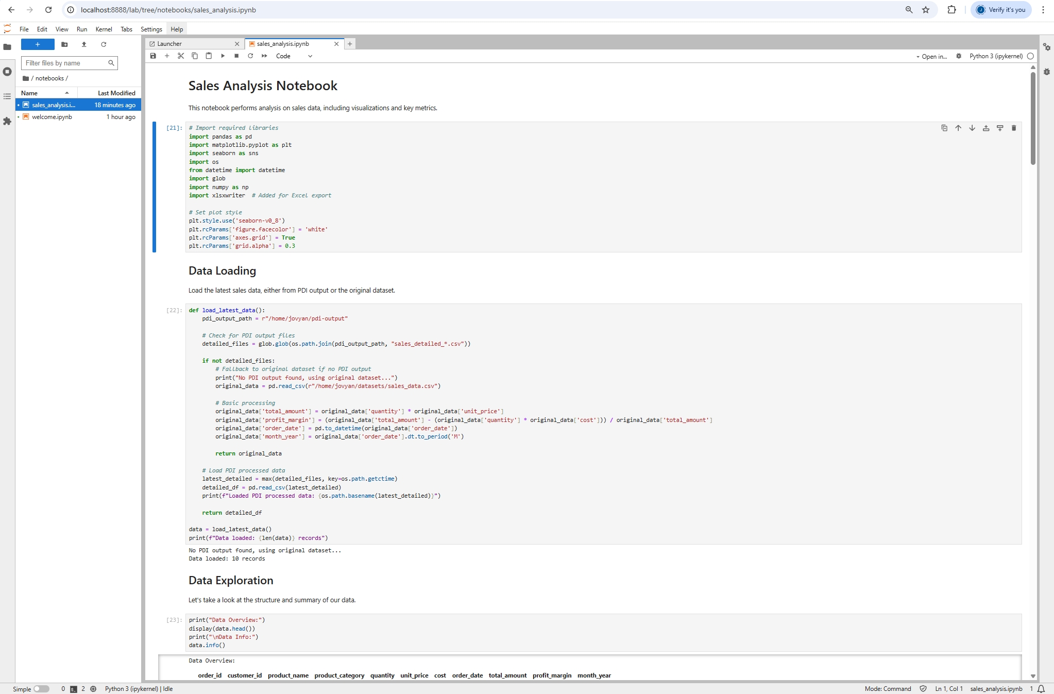Sort files by Name column header

[29, 93]
